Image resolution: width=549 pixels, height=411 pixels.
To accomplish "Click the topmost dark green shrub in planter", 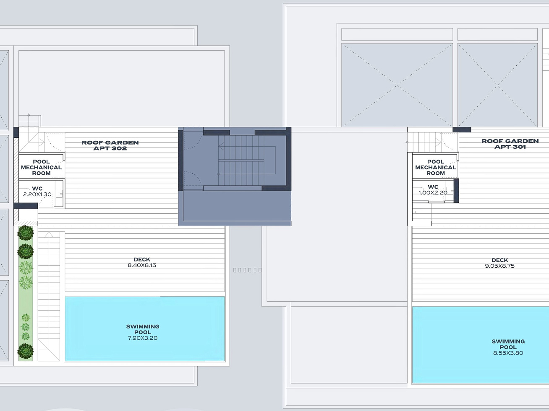I will [26, 233].
